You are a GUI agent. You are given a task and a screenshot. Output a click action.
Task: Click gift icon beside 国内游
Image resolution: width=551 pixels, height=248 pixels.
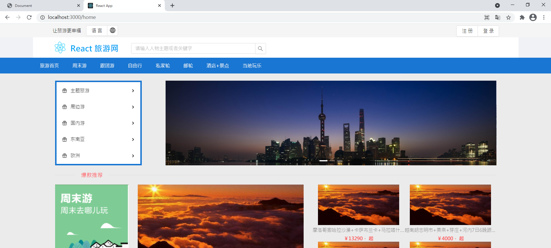65,123
